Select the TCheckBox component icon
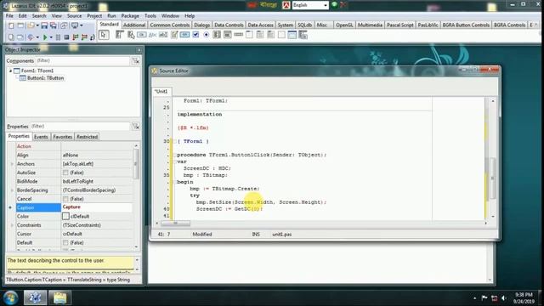 [x=195, y=35]
